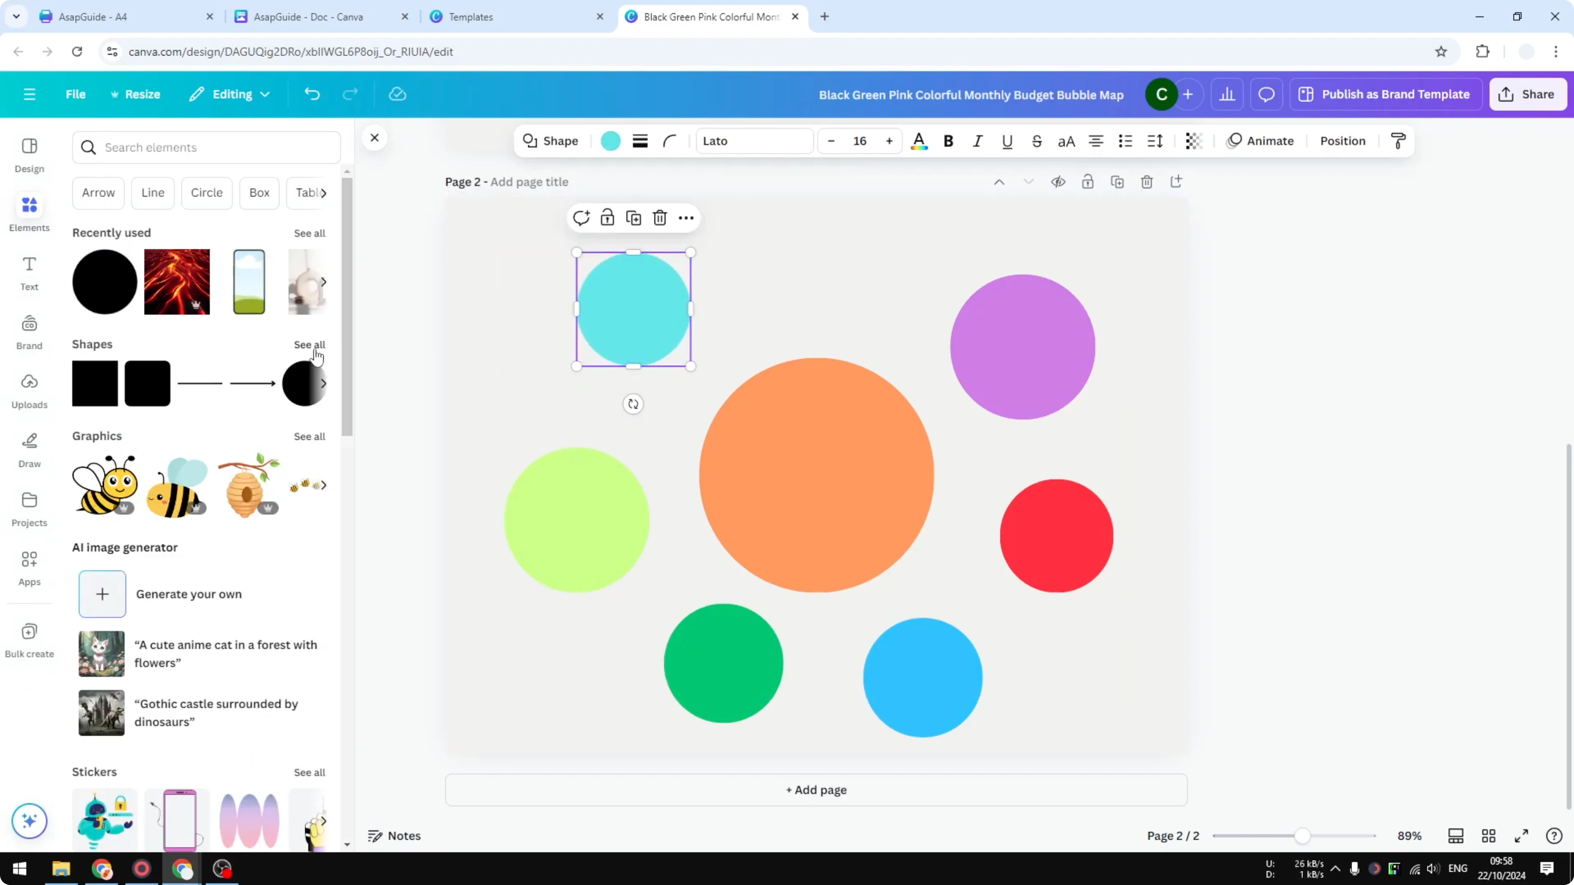This screenshot has height=885, width=1574.
Task: Click the Share button
Action: pyautogui.click(x=1527, y=94)
